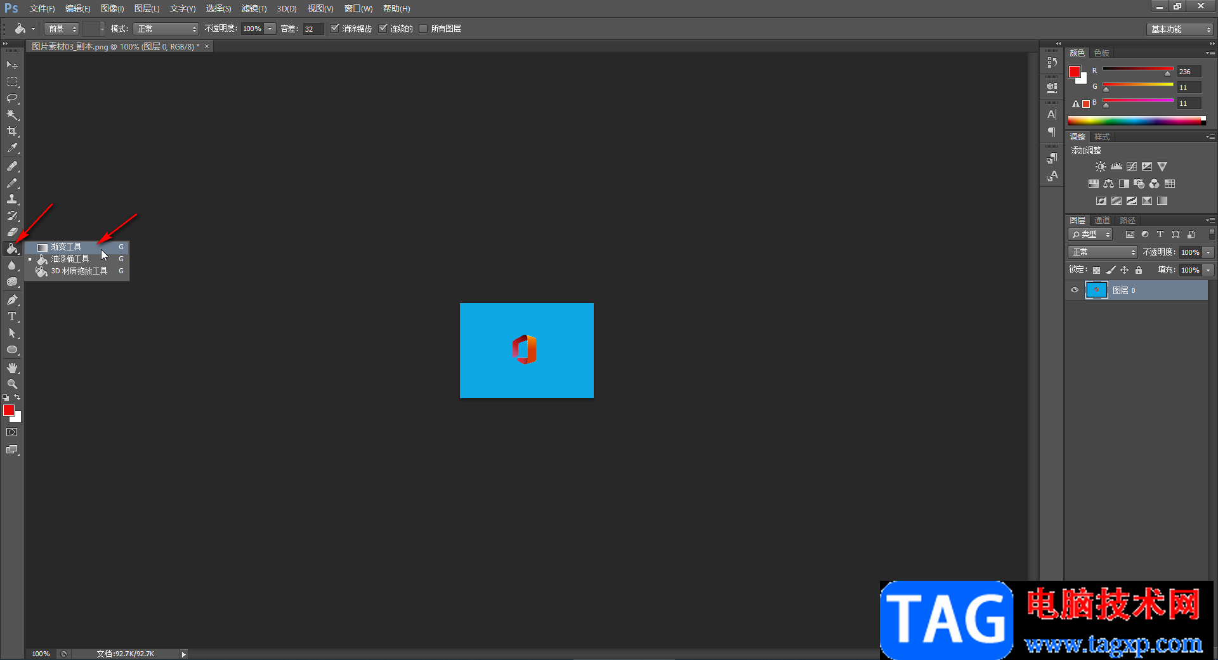1218x660 pixels.
Task: Select the Lasso tool
Action: (x=12, y=98)
